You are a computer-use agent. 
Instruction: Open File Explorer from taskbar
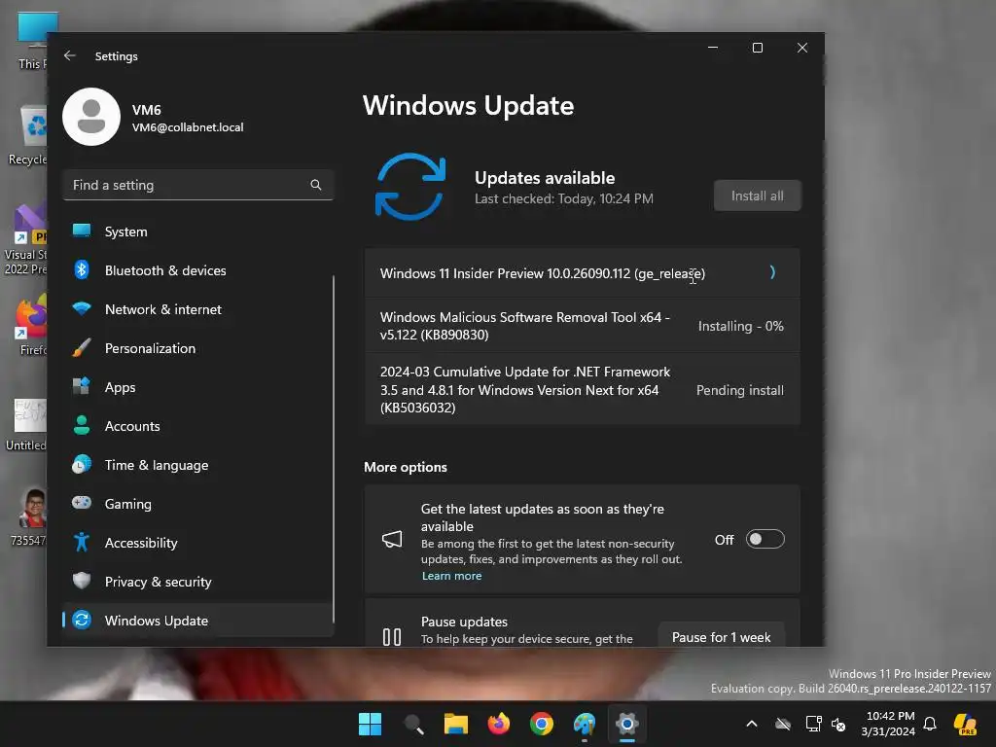pos(456,724)
